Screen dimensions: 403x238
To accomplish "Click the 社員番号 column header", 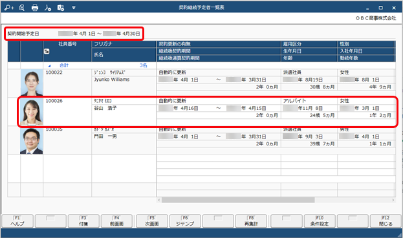I will coord(67,44).
